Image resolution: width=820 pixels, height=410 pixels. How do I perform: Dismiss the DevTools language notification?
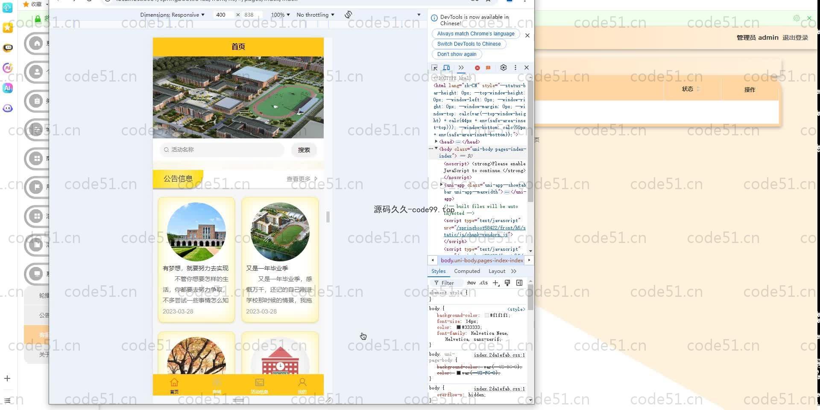click(x=527, y=35)
